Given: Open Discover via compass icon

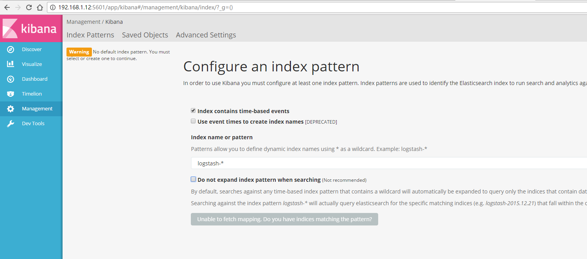Looking at the screenshot, I should (11, 50).
